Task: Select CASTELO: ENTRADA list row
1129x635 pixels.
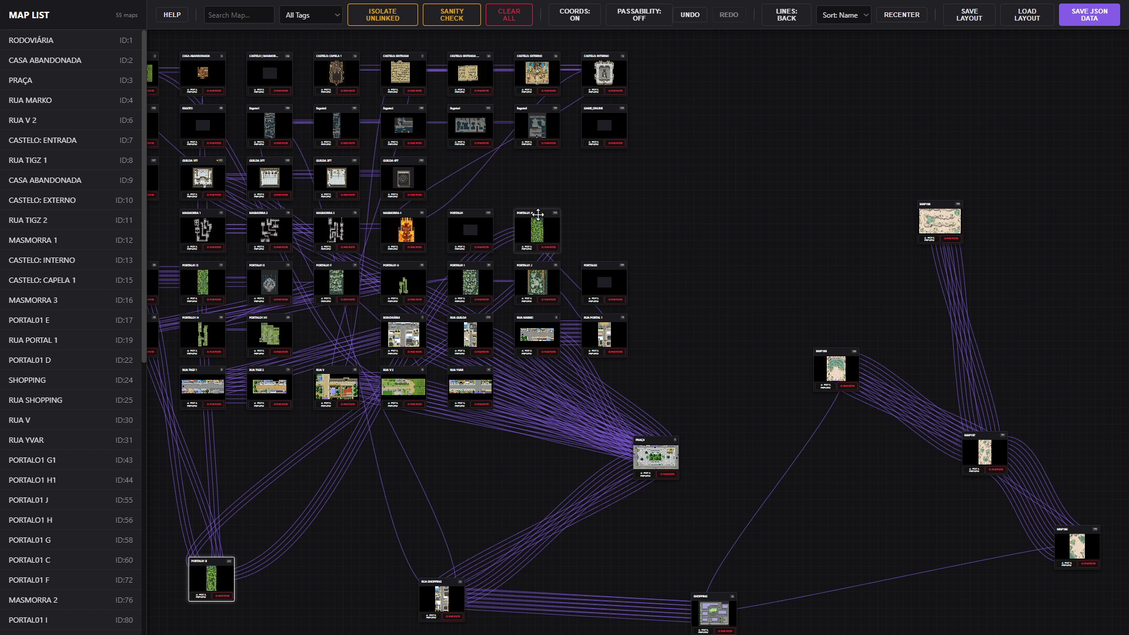Action: point(71,140)
